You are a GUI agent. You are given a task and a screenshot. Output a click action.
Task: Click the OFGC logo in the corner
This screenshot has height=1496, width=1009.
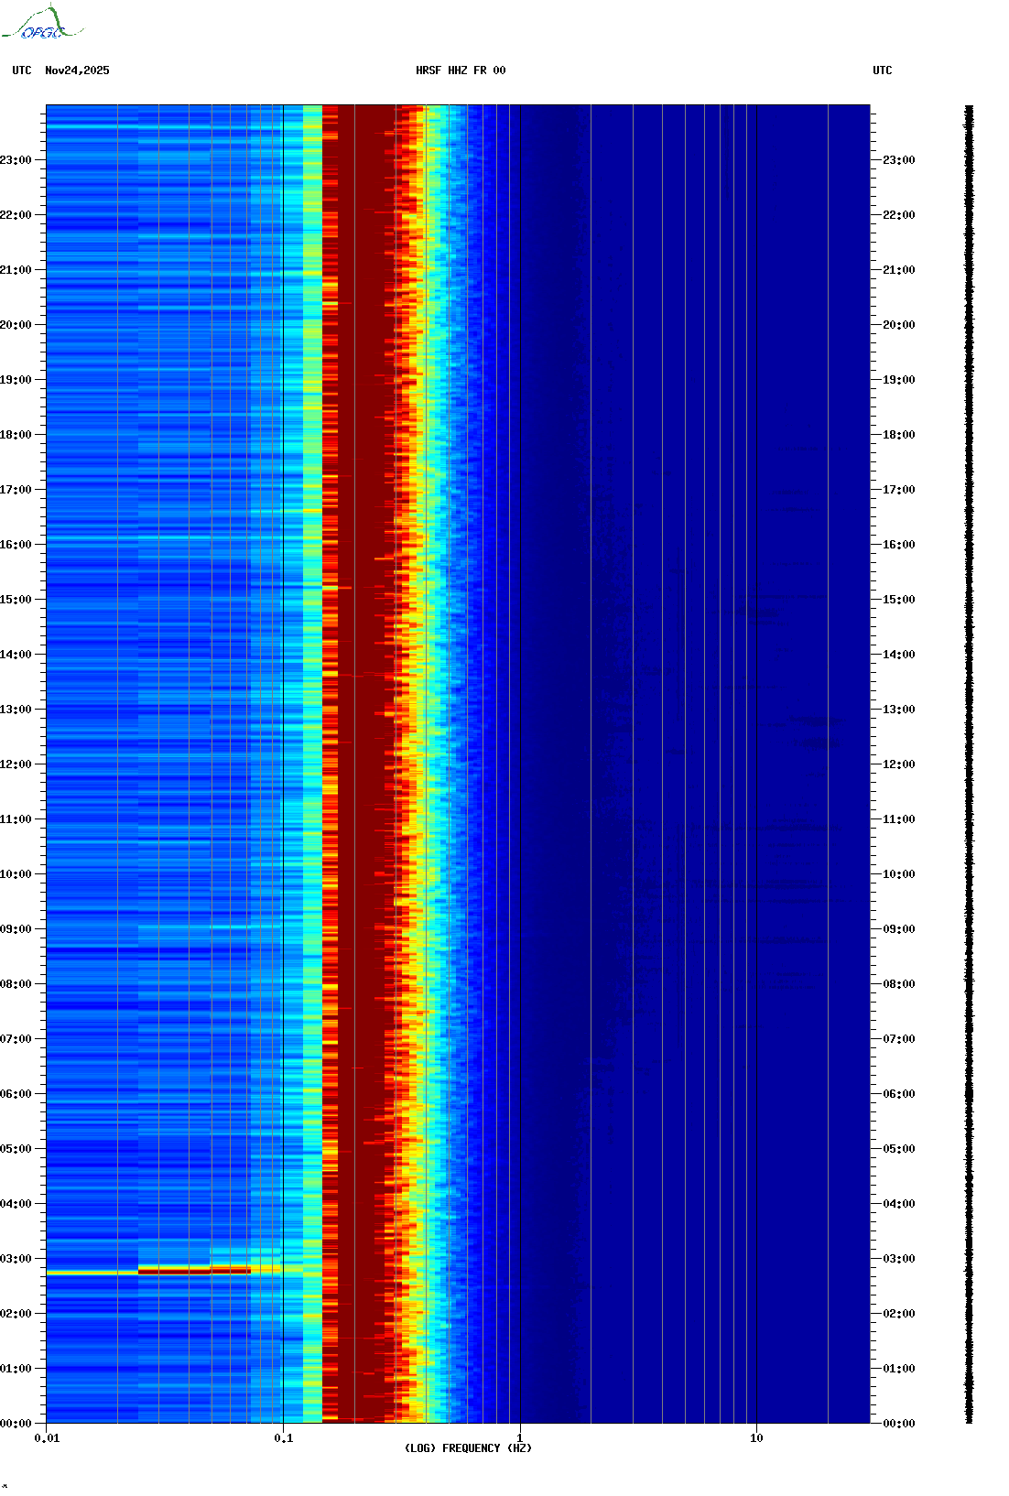click(x=41, y=23)
